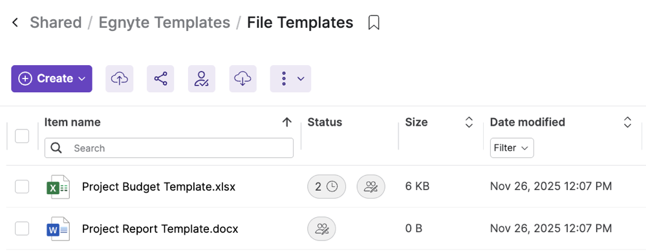Click the Excel icon for Project Budget Template
Image resolution: width=646 pixels, height=252 pixels.
[x=58, y=187]
